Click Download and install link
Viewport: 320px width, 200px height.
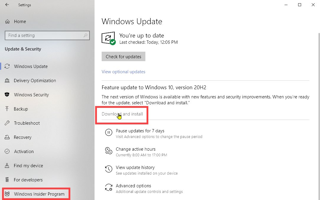[122, 114]
